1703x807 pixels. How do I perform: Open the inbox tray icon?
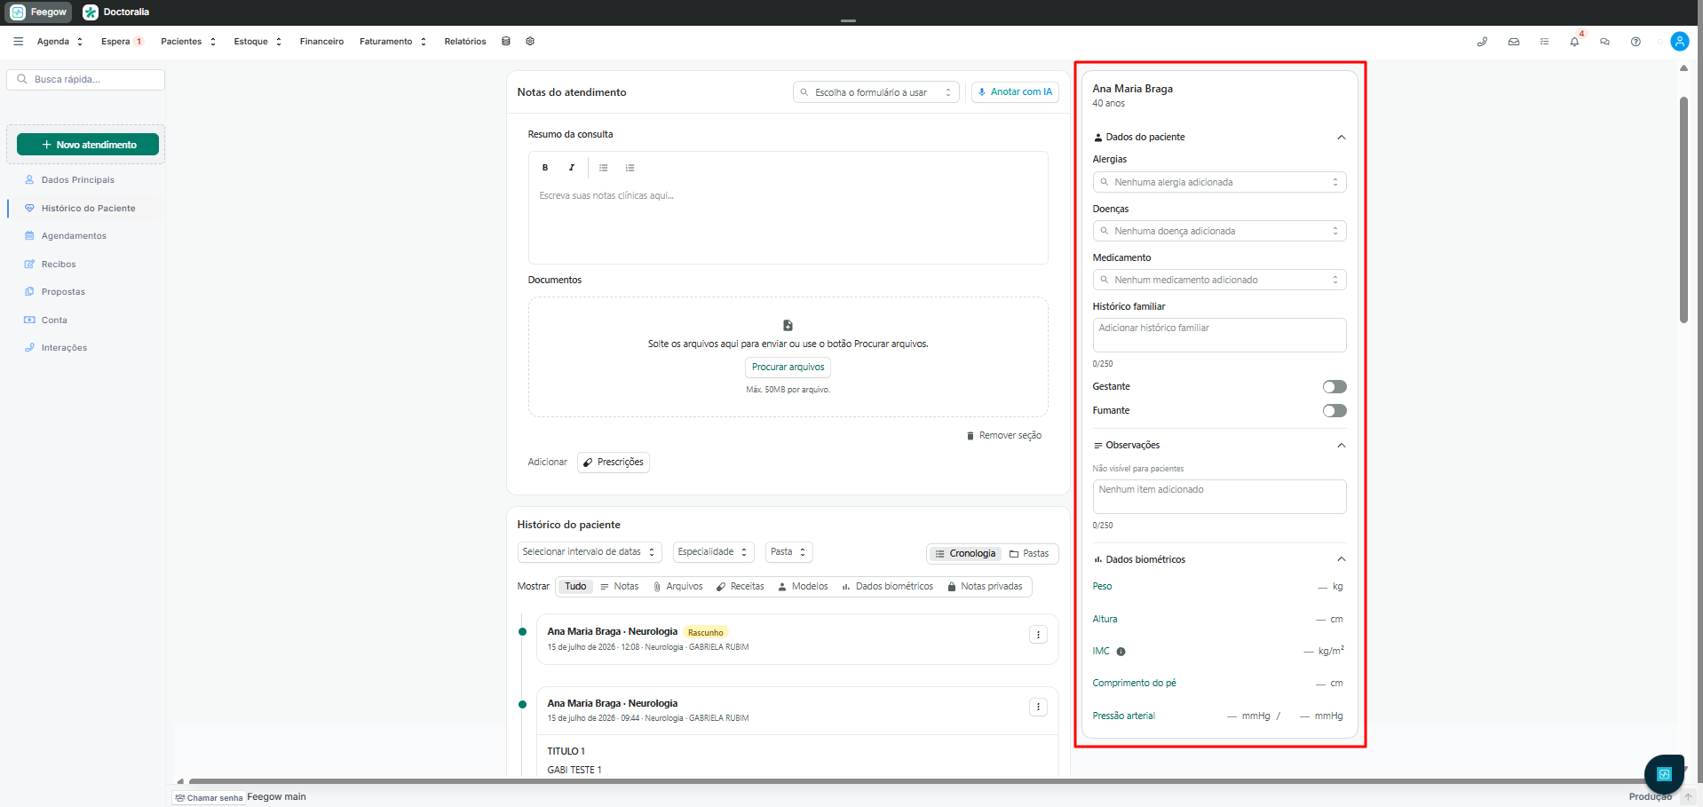coord(1514,42)
